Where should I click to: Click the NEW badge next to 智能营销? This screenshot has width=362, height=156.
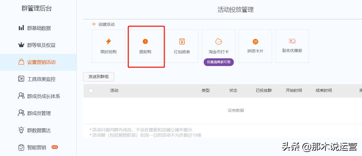pyautogui.click(x=54, y=147)
